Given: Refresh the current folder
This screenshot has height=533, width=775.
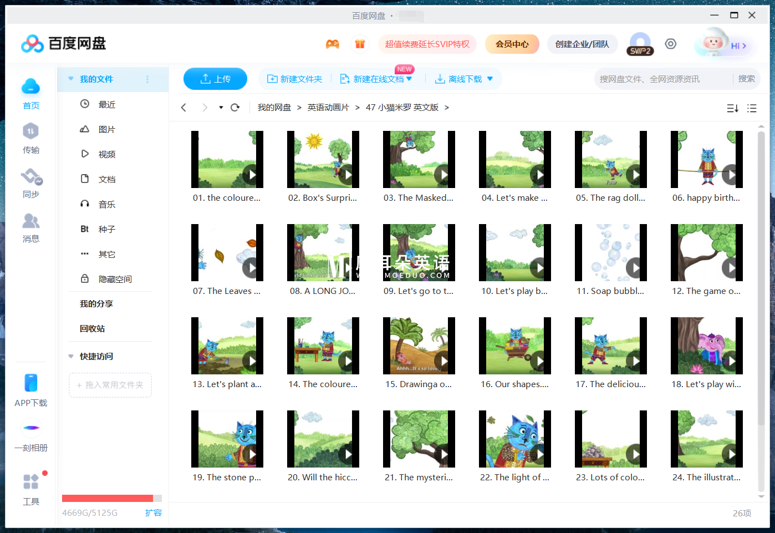Looking at the screenshot, I should 235,107.
